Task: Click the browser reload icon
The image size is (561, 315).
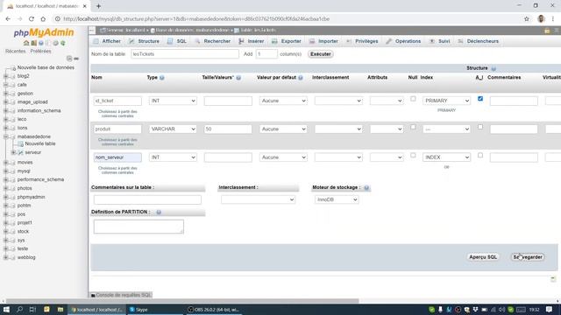Action: pos(32,19)
